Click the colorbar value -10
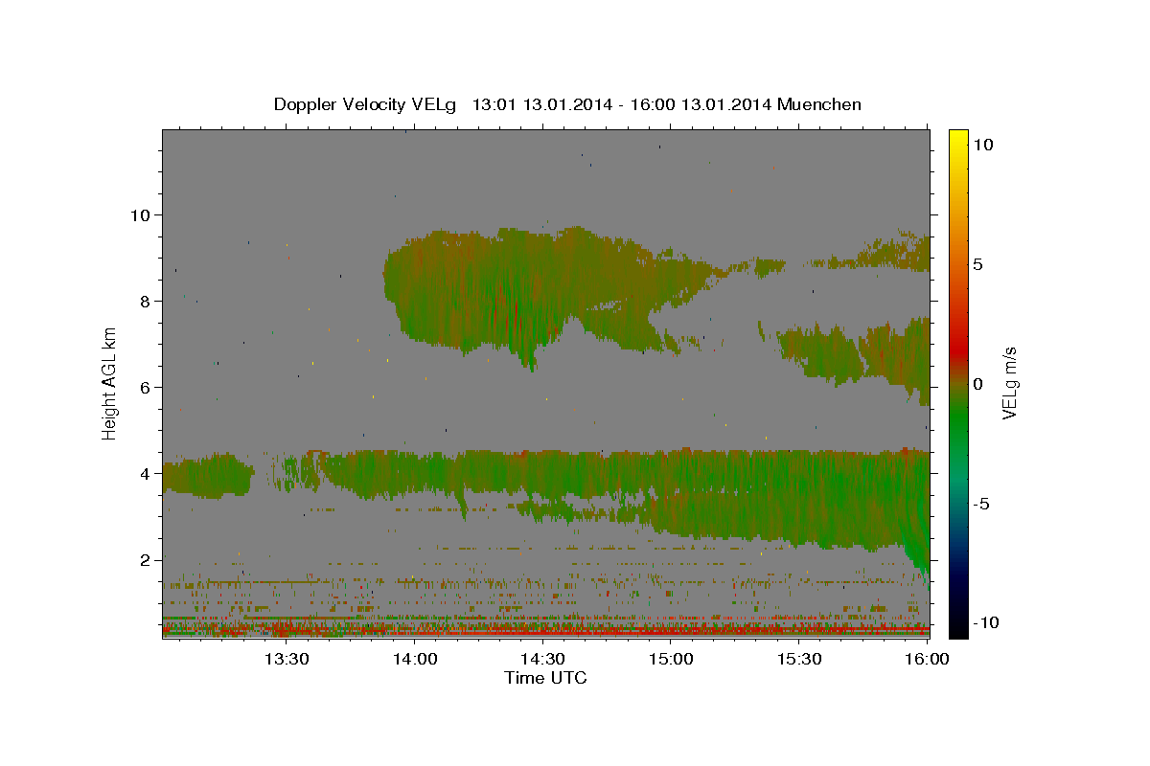The image size is (1150, 766). pyautogui.click(x=985, y=622)
